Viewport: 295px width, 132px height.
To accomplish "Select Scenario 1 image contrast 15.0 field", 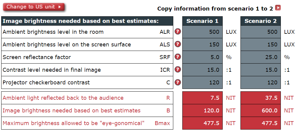I will [x=202, y=70].
